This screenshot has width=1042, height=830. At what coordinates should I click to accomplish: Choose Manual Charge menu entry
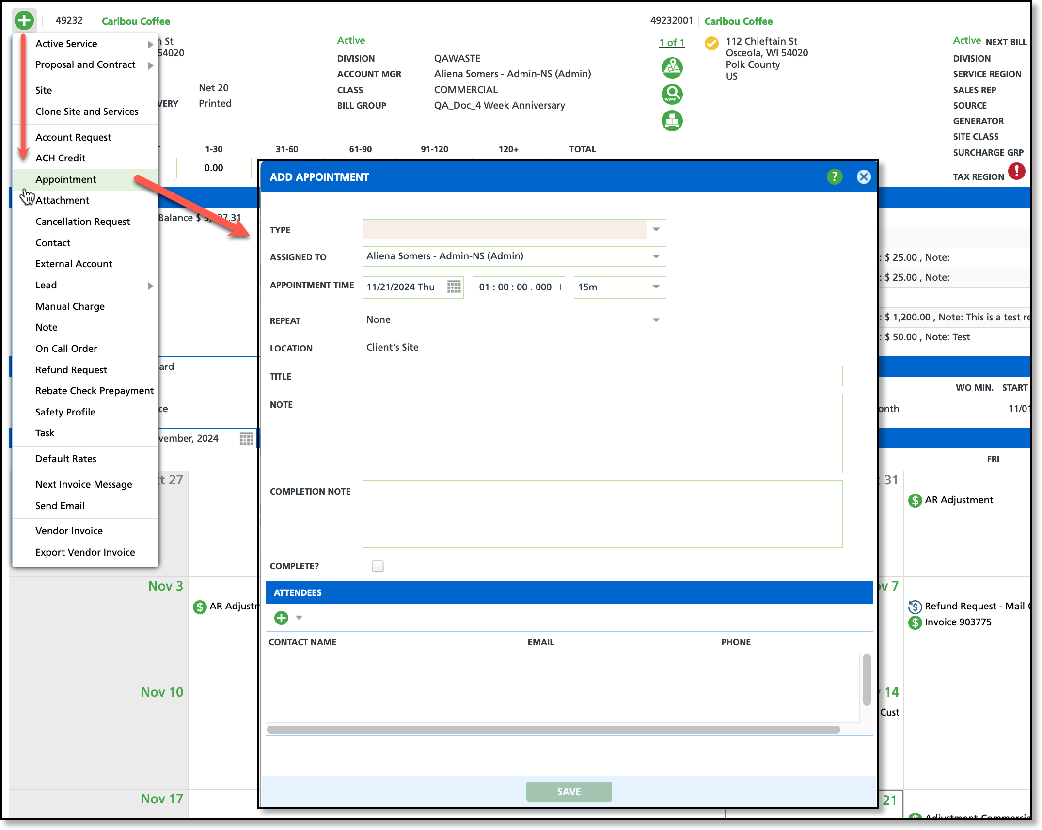click(70, 306)
